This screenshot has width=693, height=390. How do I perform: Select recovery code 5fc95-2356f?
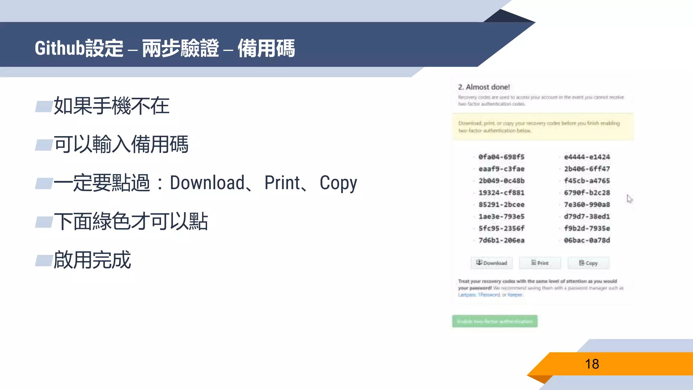point(501,228)
